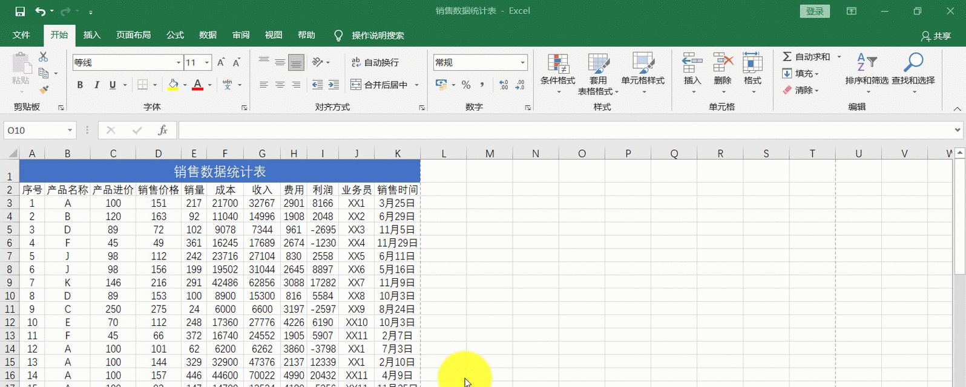Toggle bold formatting
This screenshot has width=966, height=387.
coord(80,85)
